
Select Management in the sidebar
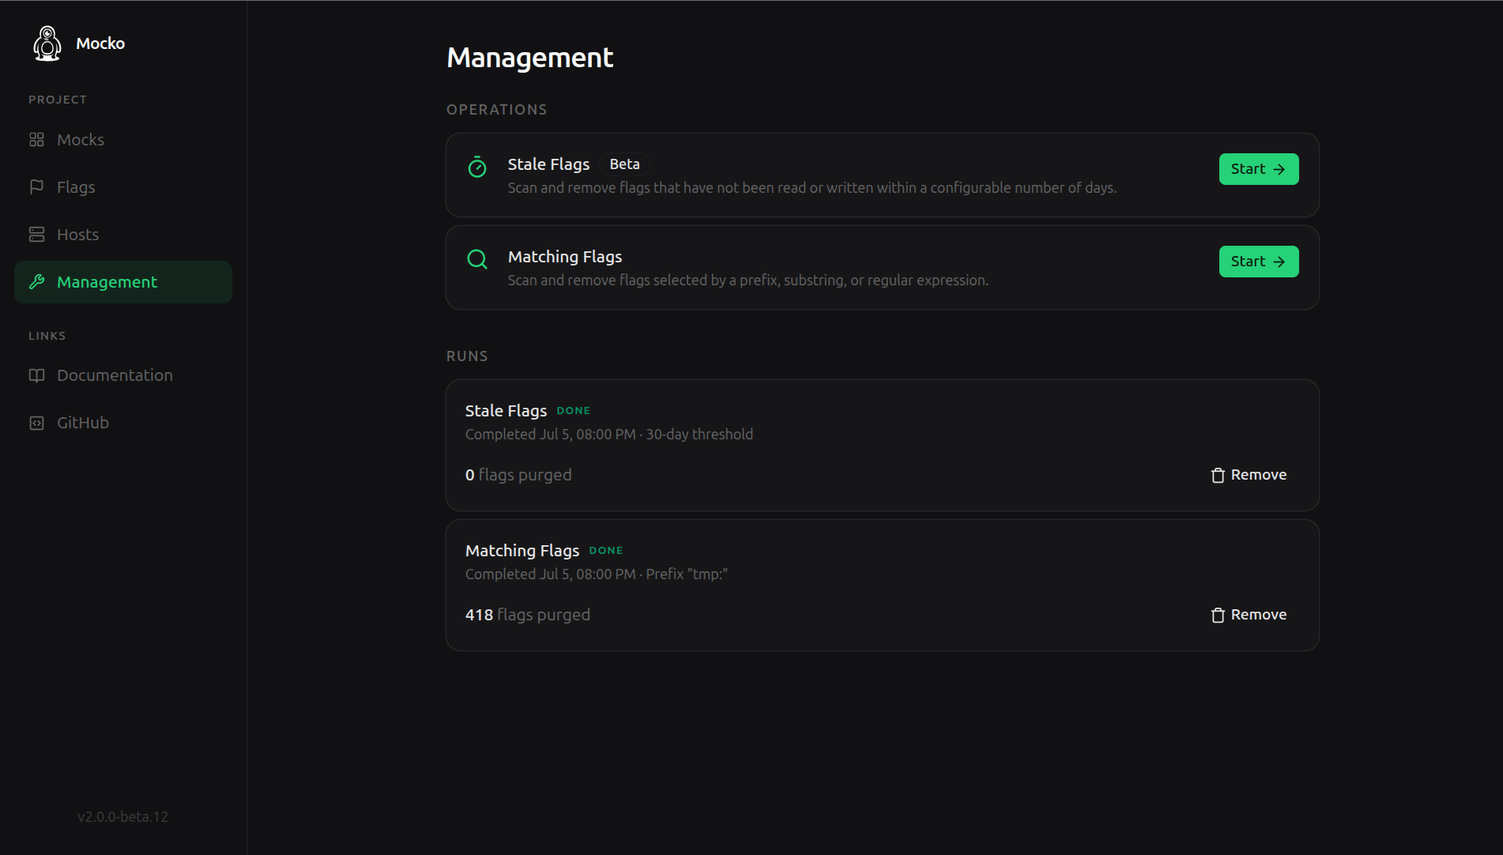(x=123, y=282)
